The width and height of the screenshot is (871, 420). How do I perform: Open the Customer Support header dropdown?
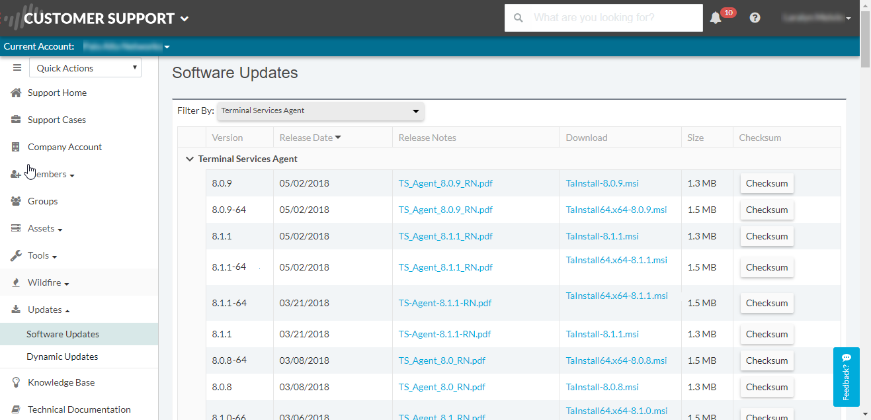[x=106, y=19]
